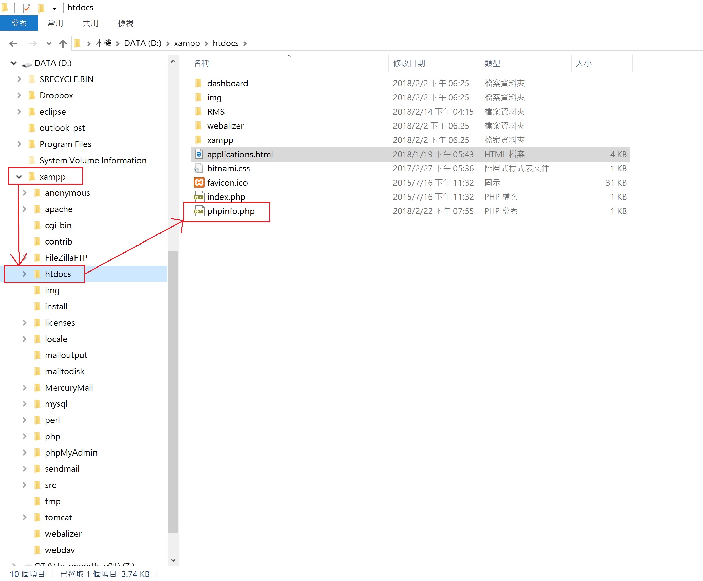The width and height of the screenshot is (703, 581).
Task: Sort files by 名稱 column header
Action: (201, 63)
